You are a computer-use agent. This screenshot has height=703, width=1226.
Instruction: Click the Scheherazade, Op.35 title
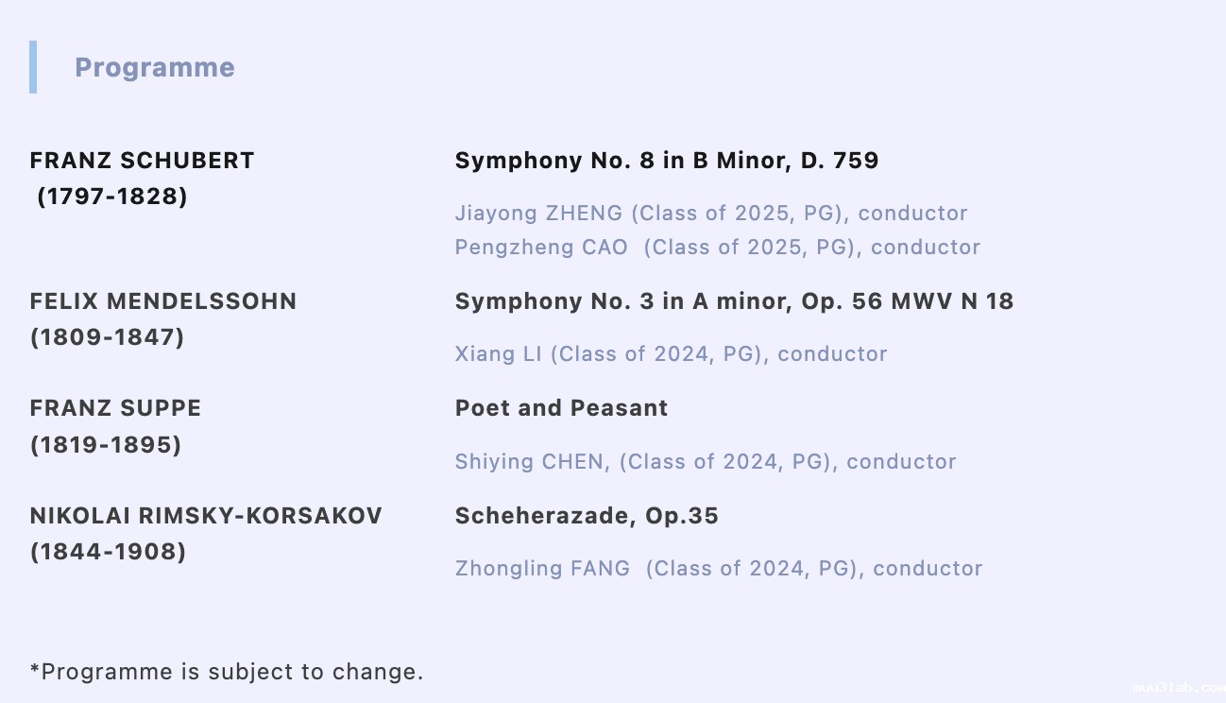(587, 516)
